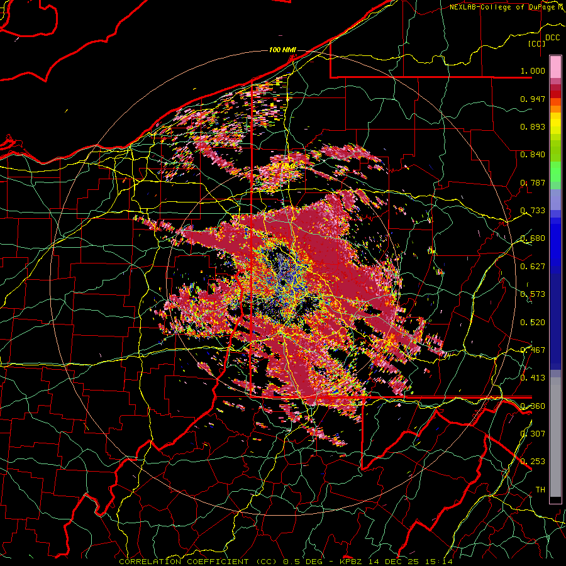Click the KPBZ station identifier

(352, 562)
